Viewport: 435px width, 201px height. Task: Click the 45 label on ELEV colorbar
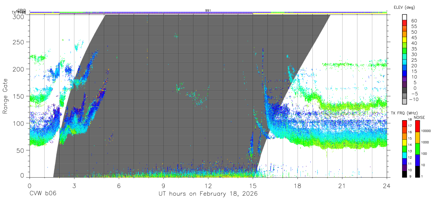coord(414,38)
